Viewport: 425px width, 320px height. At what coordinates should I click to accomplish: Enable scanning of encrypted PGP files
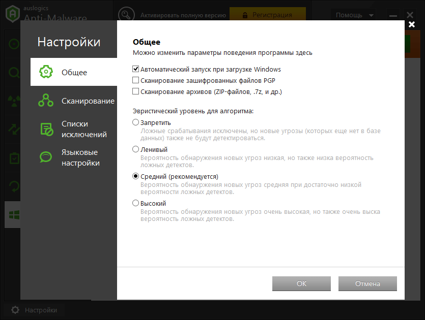pos(135,80)
